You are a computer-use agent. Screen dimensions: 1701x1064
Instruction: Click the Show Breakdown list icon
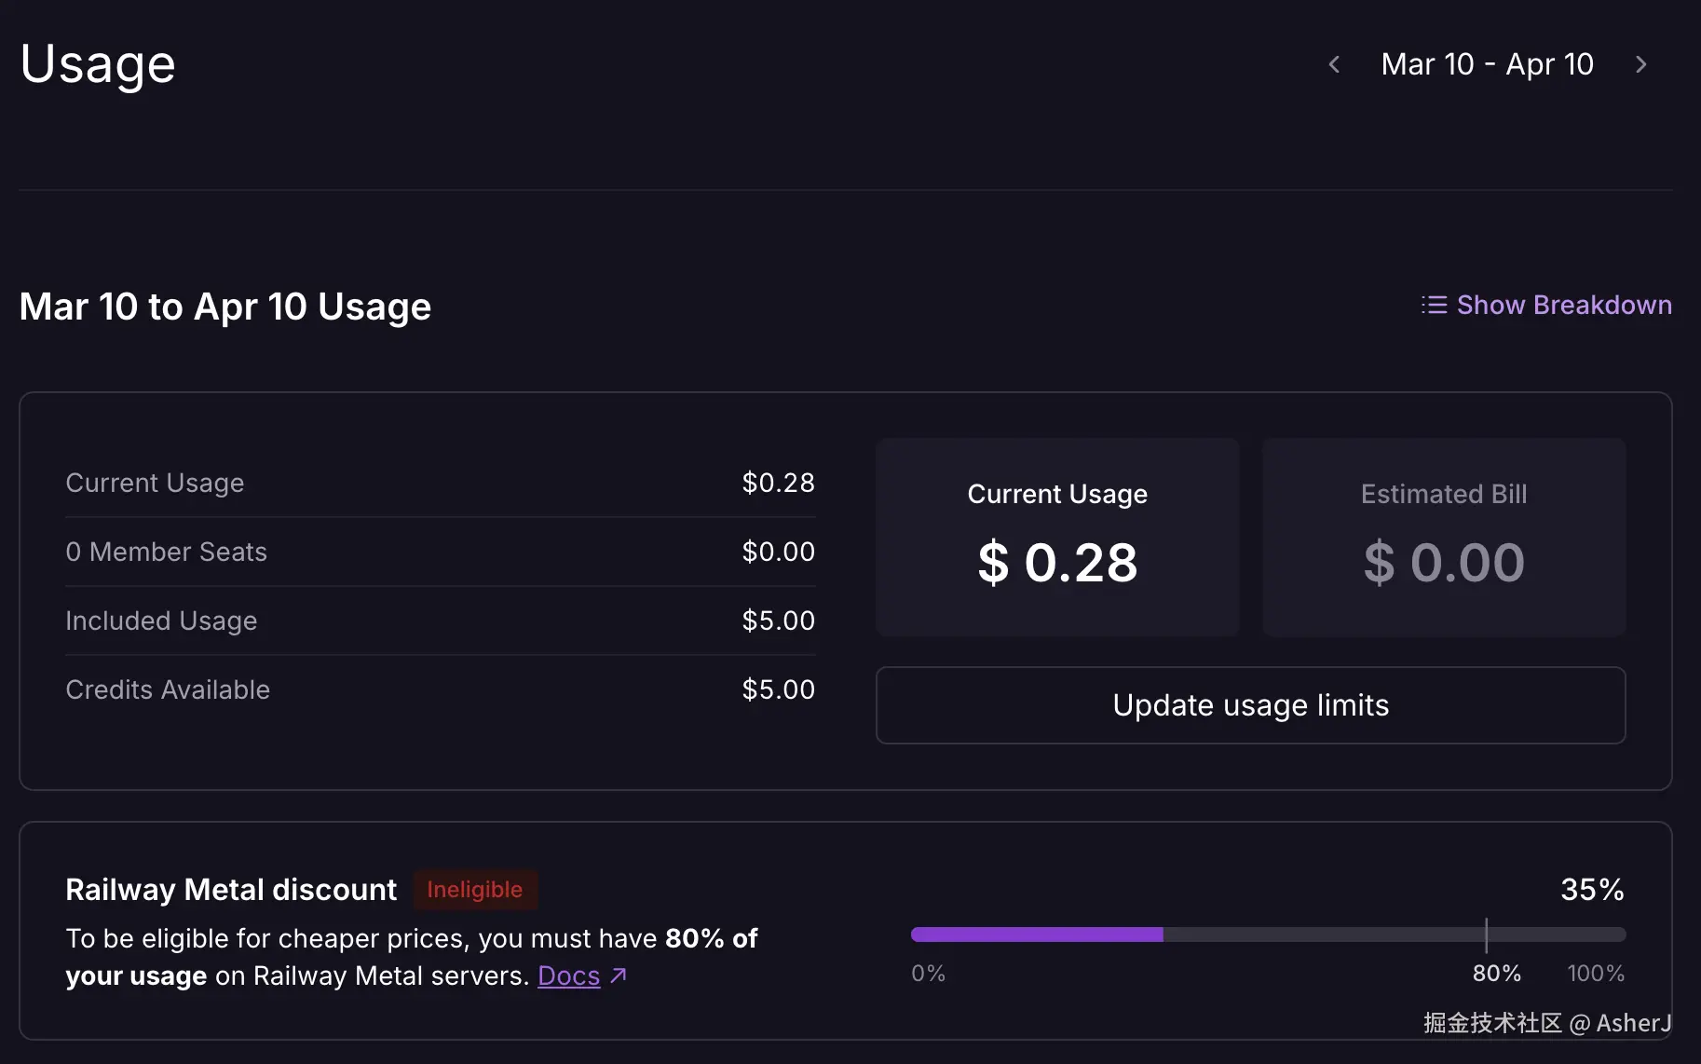tap(1434, 305)
